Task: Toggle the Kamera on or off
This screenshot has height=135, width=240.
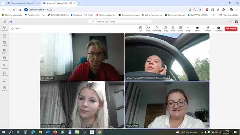Action: [x=198, y=29]
